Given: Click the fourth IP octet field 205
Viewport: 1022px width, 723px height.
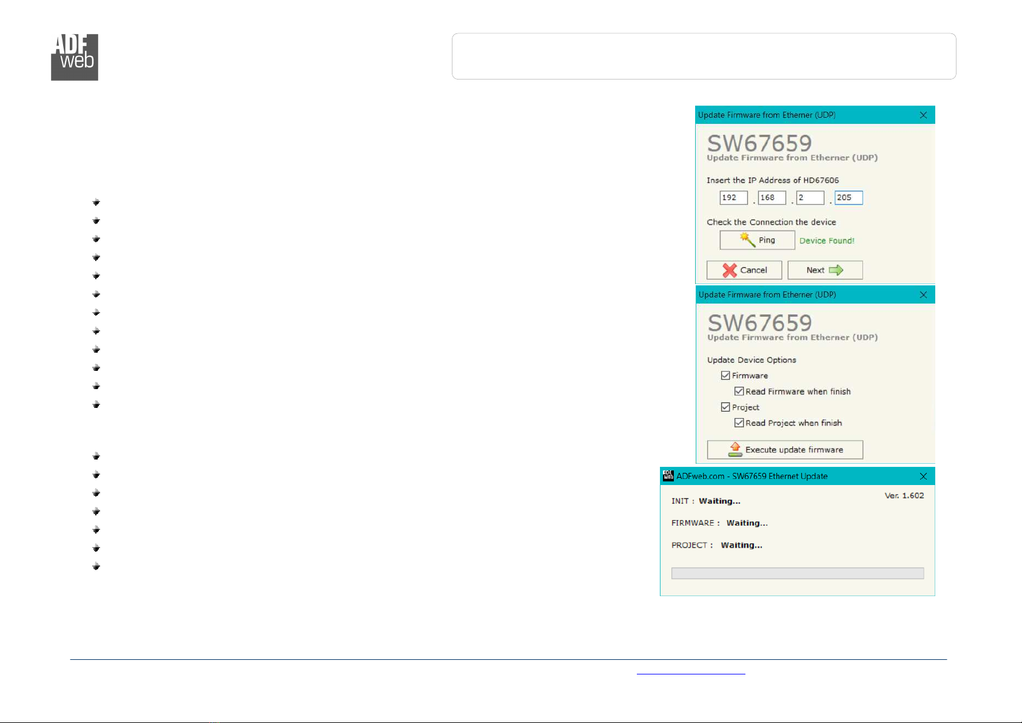Looking at the screenshot, I should tap(849, 198).
